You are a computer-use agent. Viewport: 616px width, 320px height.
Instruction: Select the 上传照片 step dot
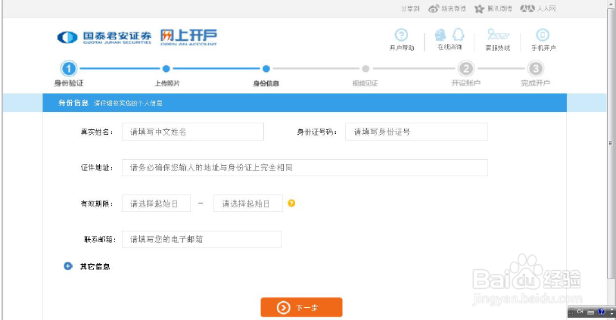coord(166,69)
